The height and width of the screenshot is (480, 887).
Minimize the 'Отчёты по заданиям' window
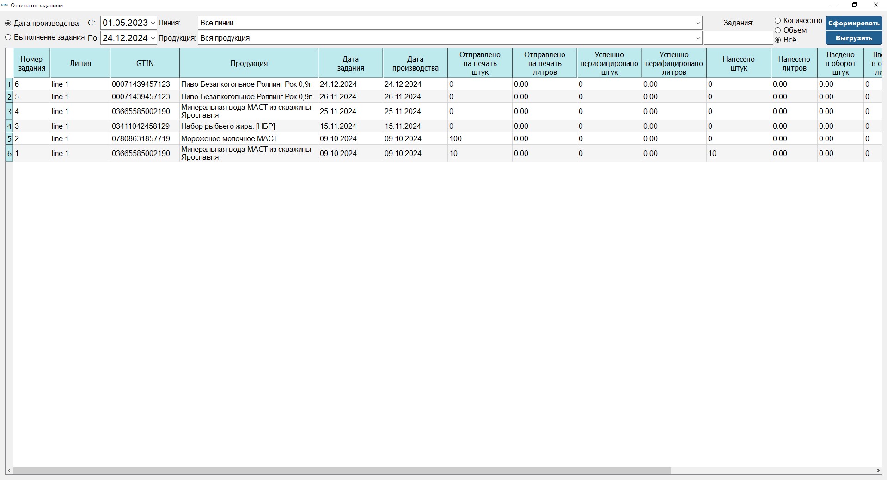click(x=834, y=5)
